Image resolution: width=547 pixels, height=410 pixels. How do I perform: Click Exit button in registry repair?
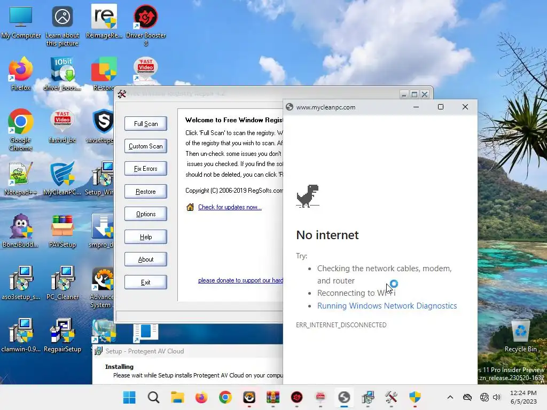(x=146, y=282)
